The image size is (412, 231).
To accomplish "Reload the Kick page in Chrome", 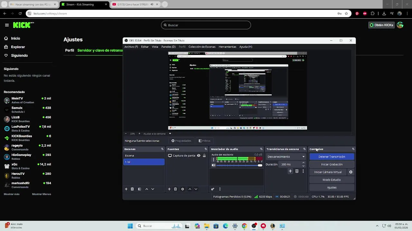I will point(20,13).
